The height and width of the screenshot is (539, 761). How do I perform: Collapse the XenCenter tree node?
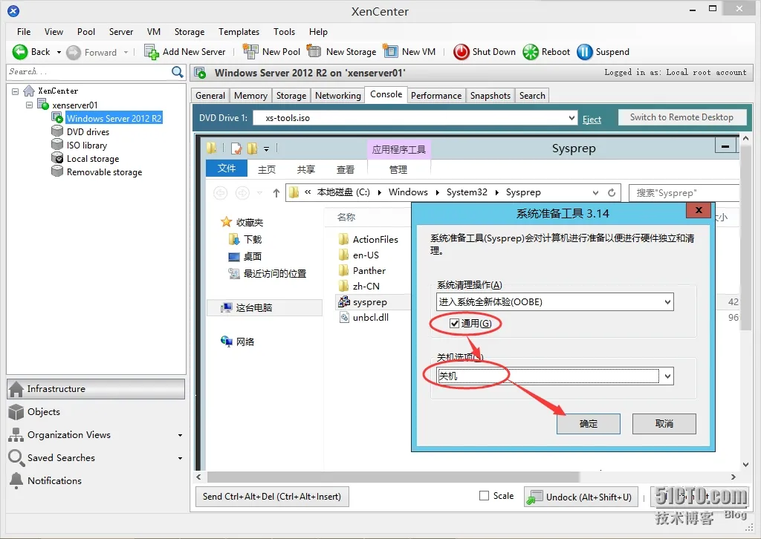[15, 91]
